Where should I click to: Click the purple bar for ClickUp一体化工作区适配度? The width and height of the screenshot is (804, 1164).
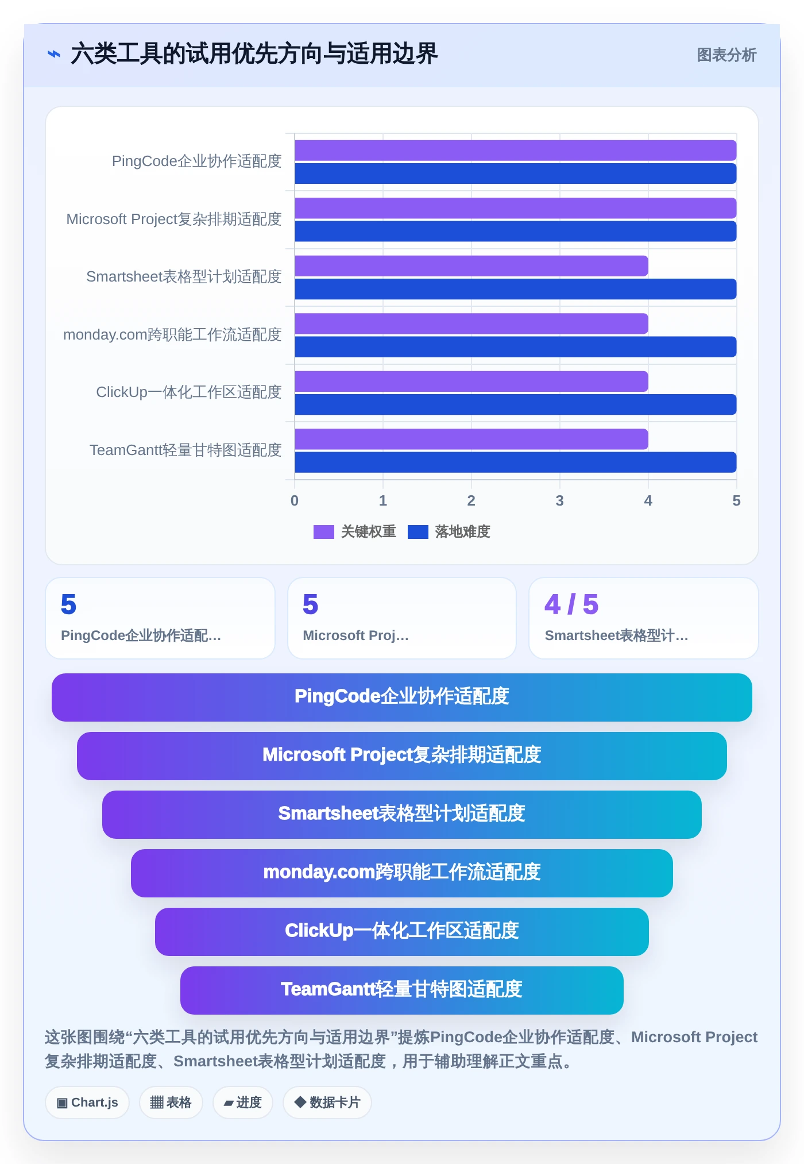click(471, 381)
